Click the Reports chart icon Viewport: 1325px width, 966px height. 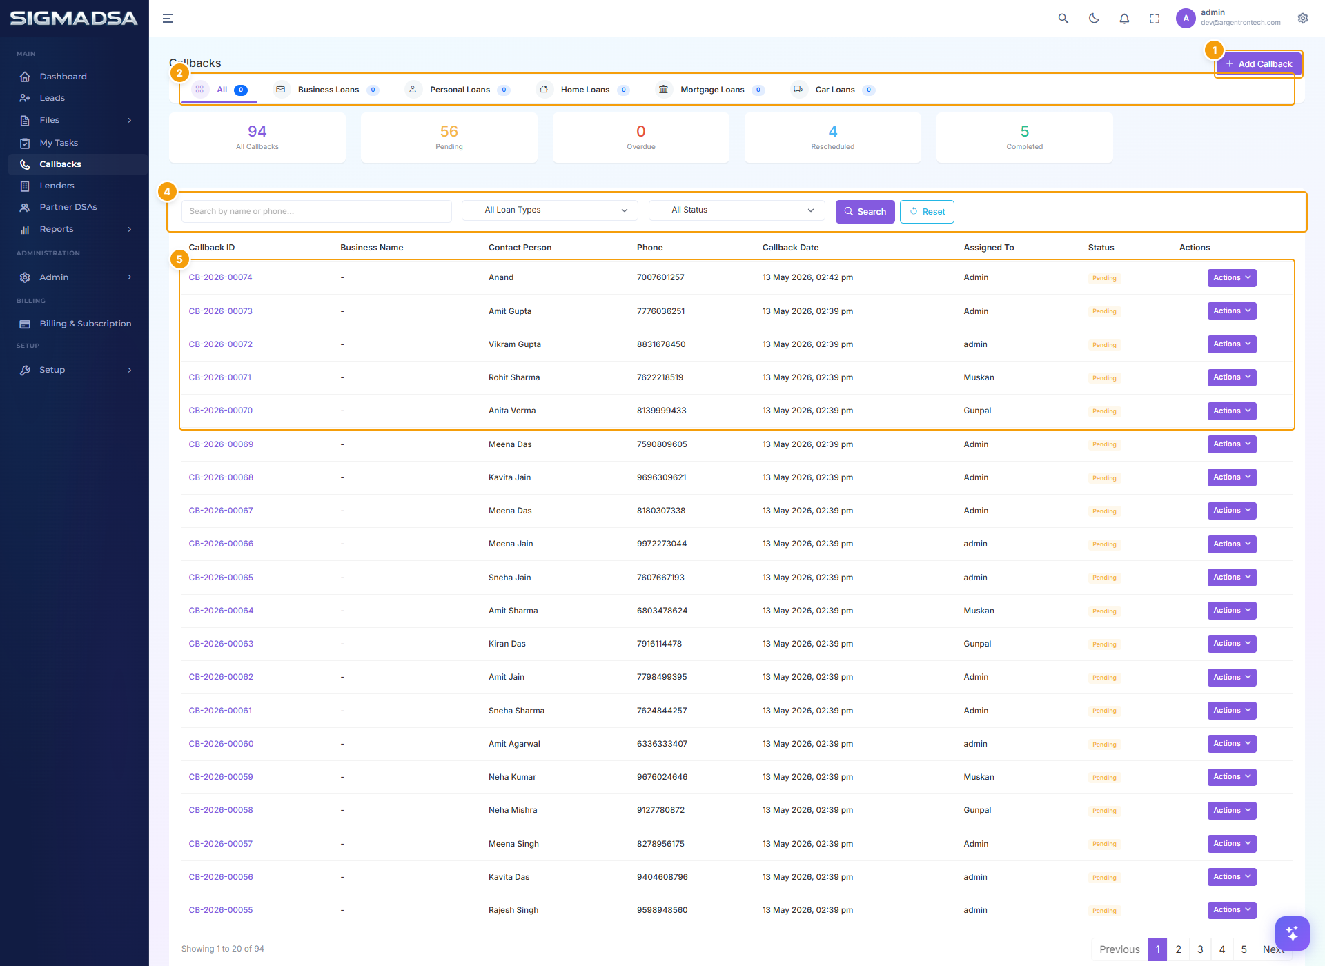[25, 230]
